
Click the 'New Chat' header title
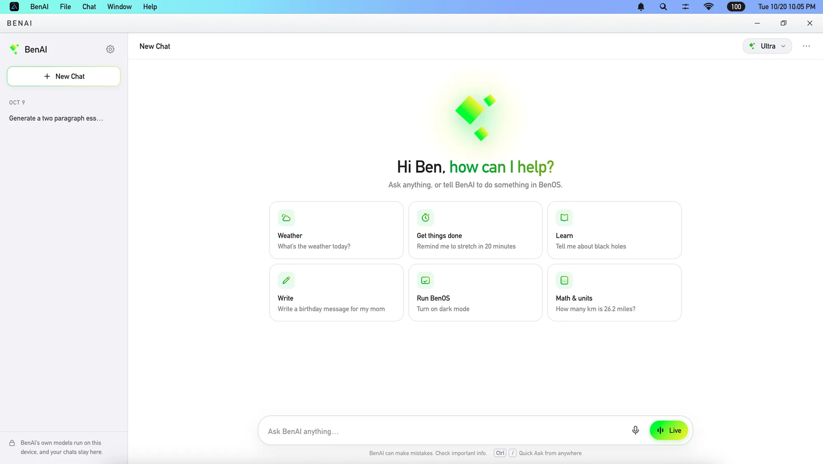155,46
